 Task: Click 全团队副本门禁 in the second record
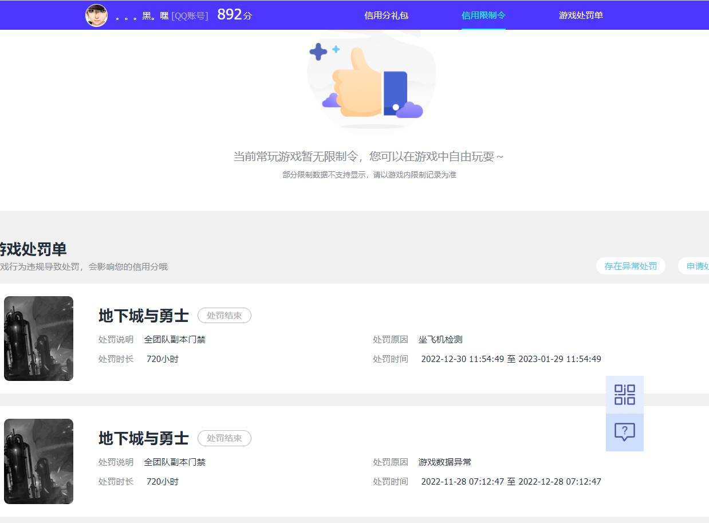(175, 462)
